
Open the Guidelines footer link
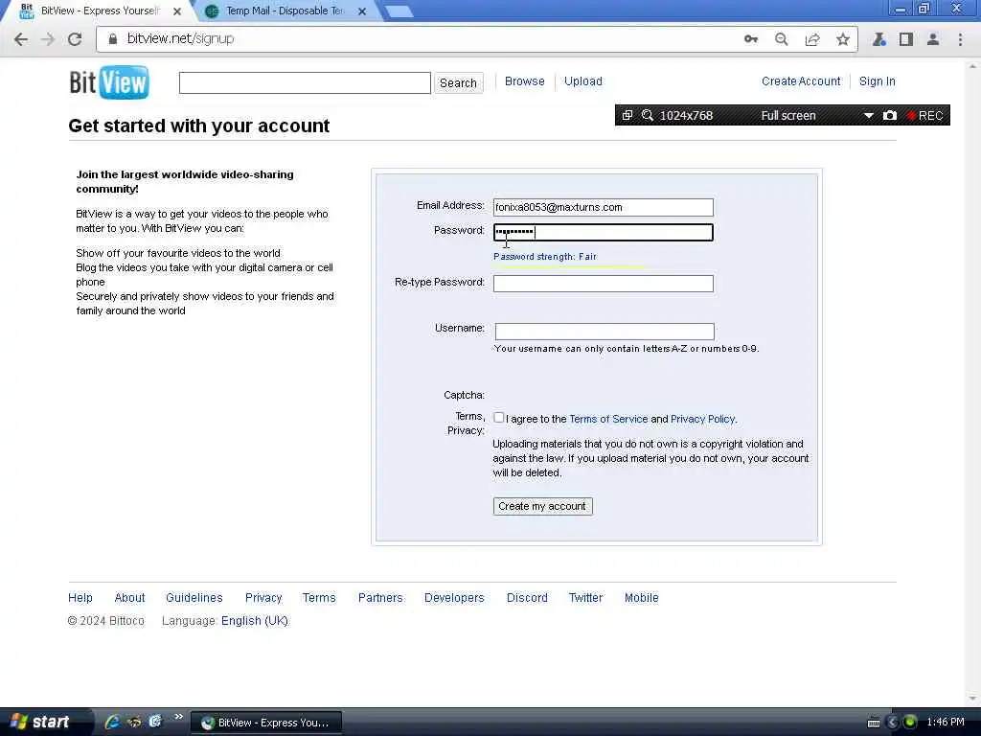point(194,598)
